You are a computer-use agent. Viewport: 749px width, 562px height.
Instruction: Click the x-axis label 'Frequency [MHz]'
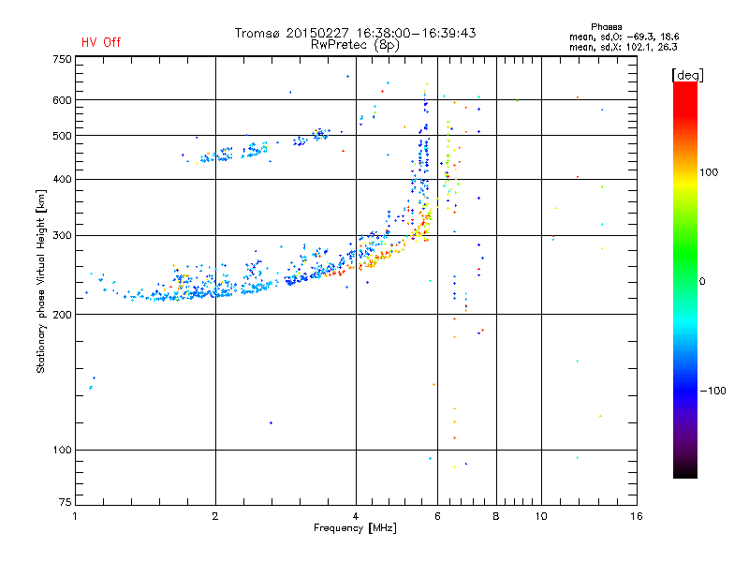(355, 528)
